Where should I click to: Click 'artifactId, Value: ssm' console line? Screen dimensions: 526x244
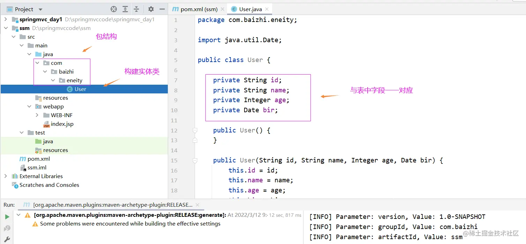(x=386, y=237)
